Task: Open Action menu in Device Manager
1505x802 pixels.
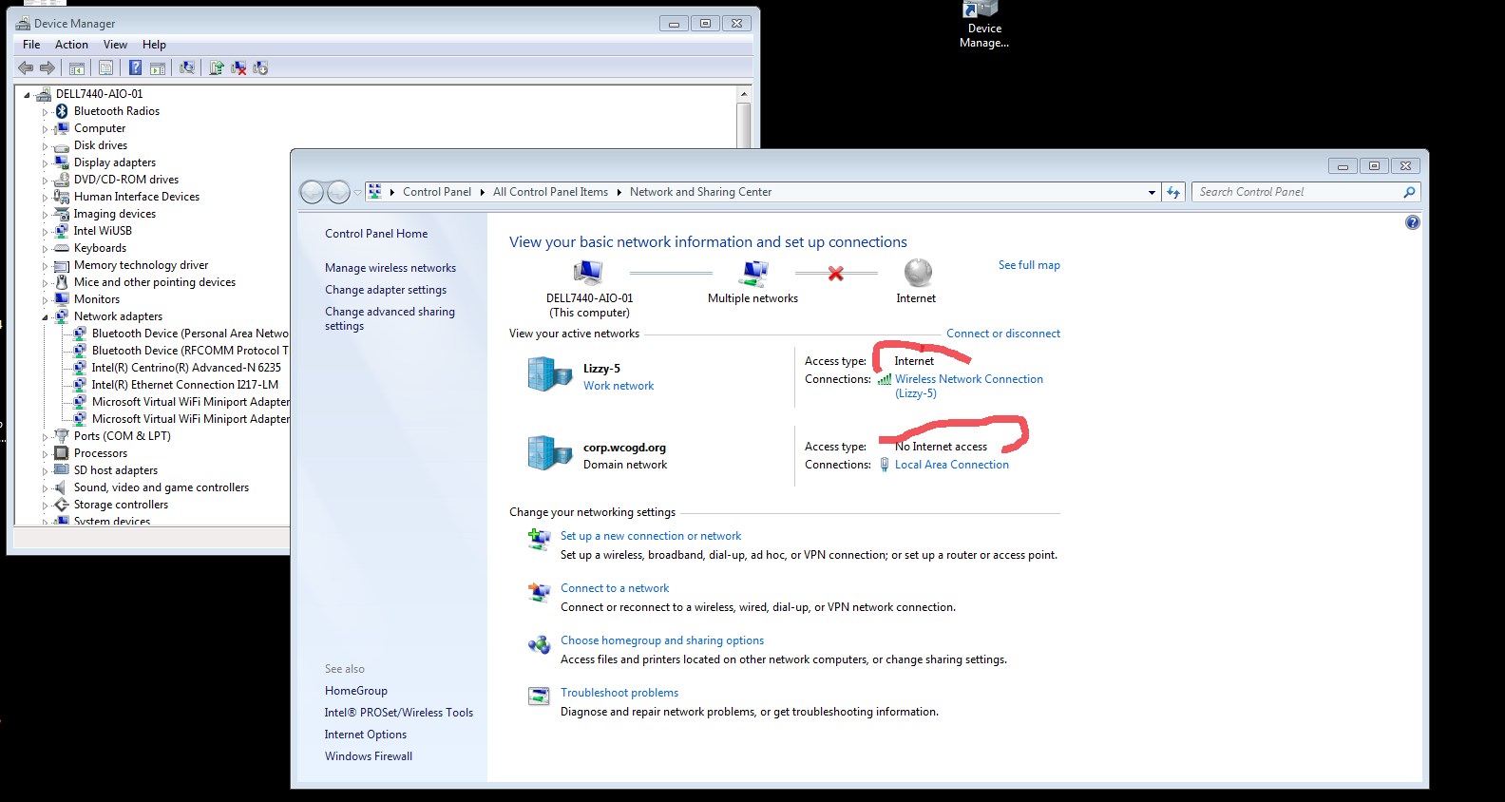Action: [x=71, y=45]
